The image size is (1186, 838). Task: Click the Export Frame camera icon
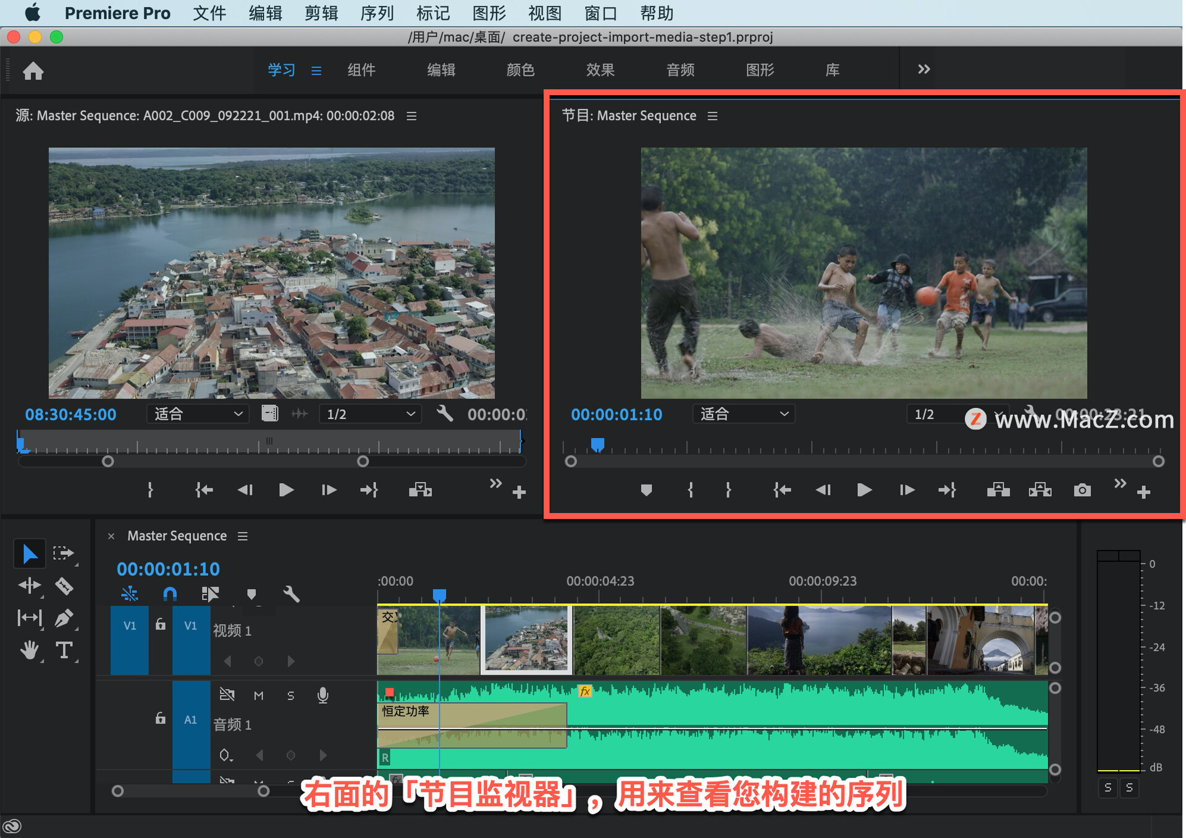pos(1082,490)
